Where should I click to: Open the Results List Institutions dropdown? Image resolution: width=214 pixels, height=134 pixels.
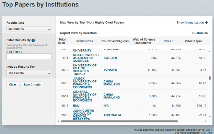tap(29, 29)
